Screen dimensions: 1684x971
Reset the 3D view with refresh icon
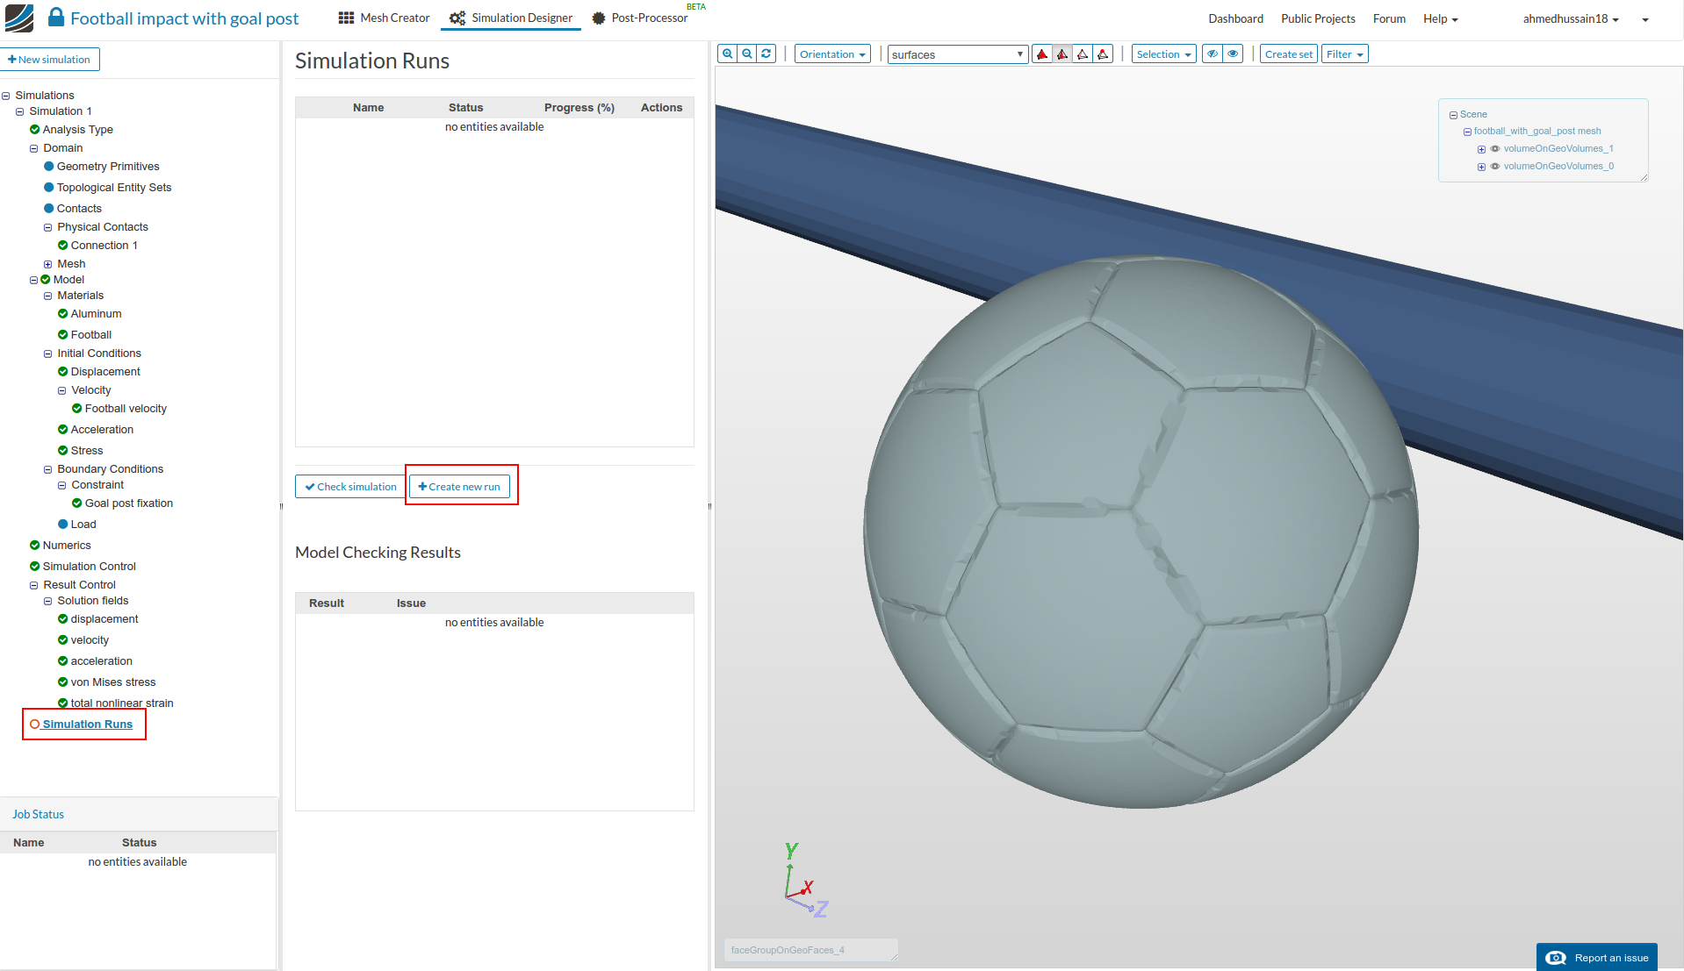click(766, 54)
